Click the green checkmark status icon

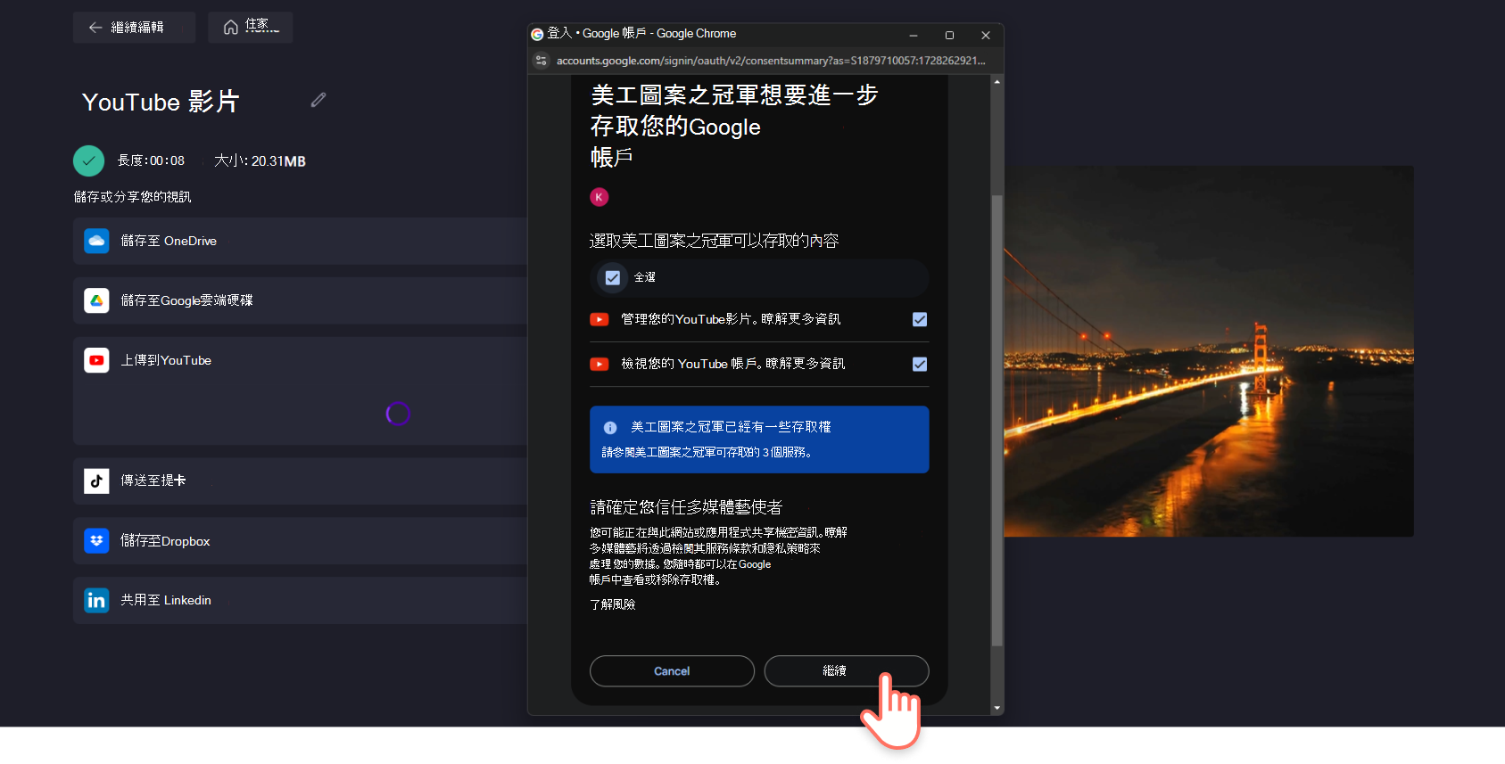point(88,160)
